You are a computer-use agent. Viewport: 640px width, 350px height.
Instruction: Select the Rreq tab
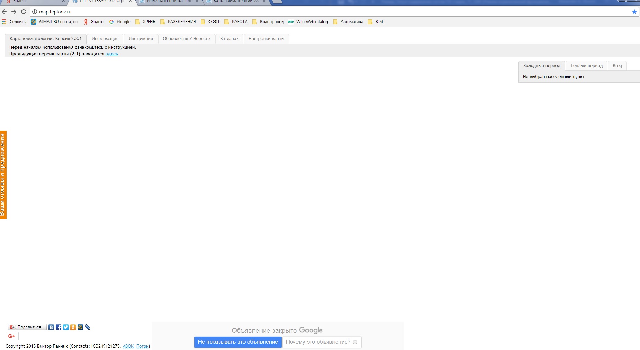coord(617,66)
